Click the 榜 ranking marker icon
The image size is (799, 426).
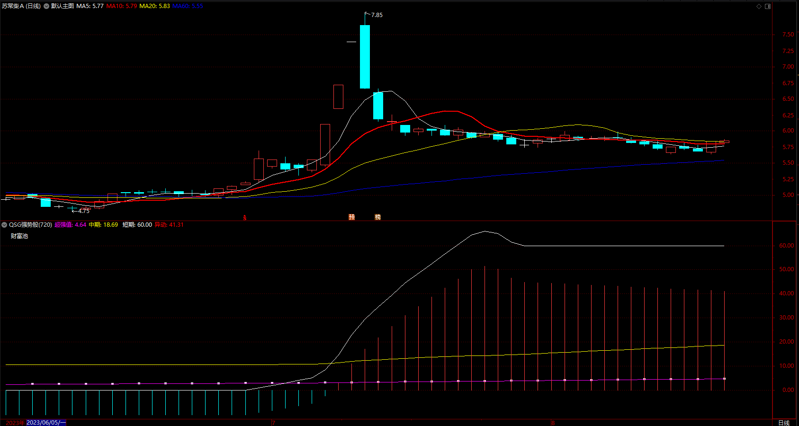377,217
